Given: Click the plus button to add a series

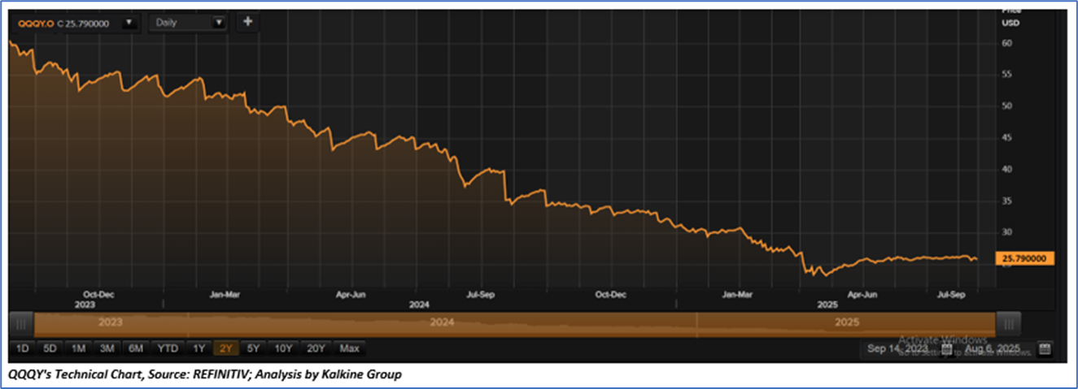Looking at the screenshot, I should [247, 23].
